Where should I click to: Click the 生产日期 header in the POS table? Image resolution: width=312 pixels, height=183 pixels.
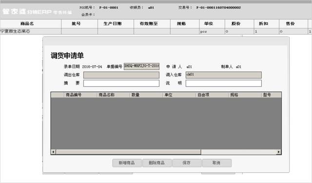[116, 24]
